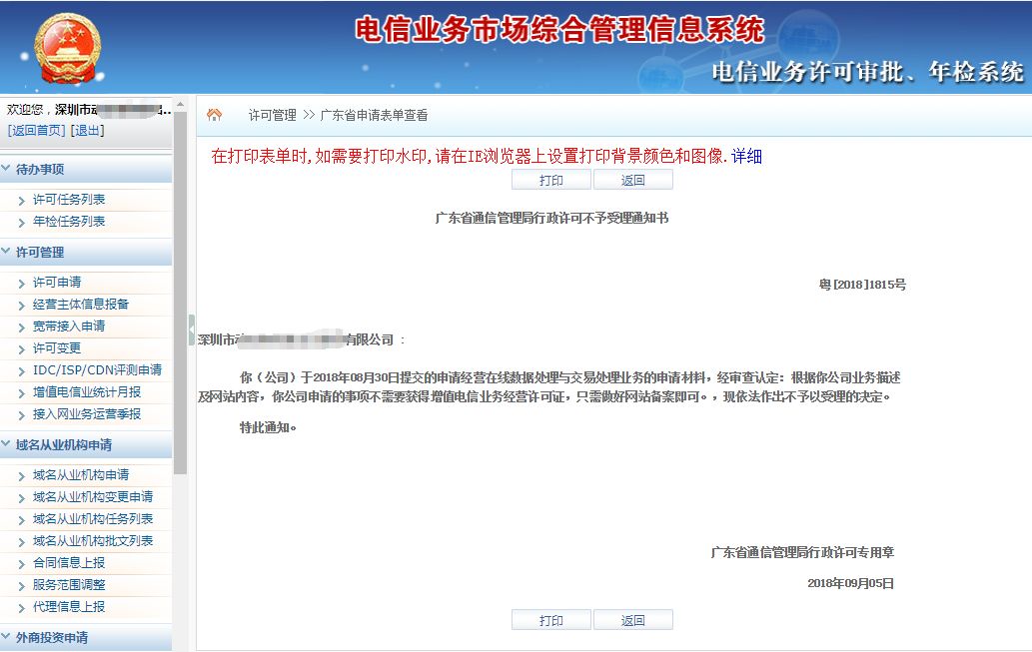Screen dimensions: 1032x652
Task: Click the bottom 打印 button
Action: 550,620
